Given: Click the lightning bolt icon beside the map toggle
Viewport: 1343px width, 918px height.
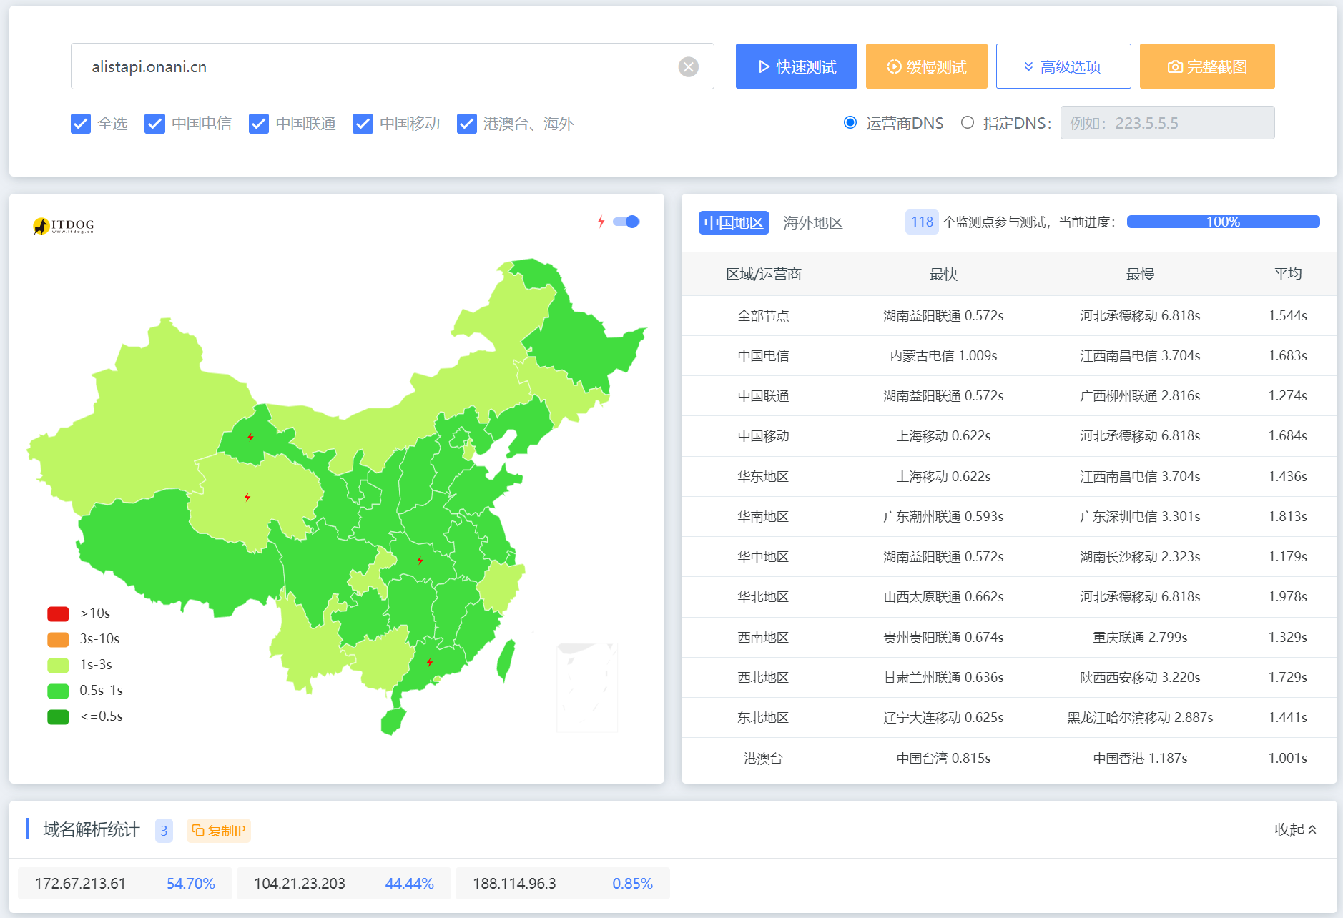Looking at the screenshot, I should (x=601, y=222).
